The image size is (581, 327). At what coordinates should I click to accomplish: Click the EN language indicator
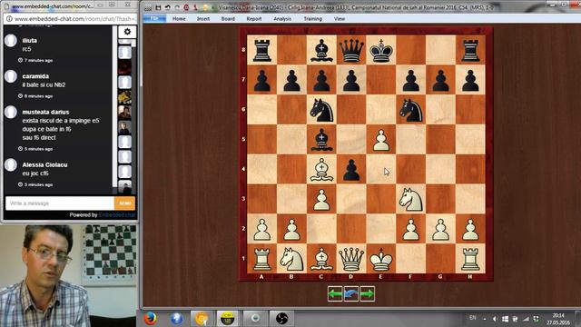(x=472, y=318)
